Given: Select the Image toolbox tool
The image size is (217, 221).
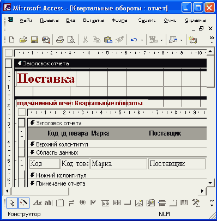Looking at the screenshot, I should pyautogui.click(x=139, y=202).
